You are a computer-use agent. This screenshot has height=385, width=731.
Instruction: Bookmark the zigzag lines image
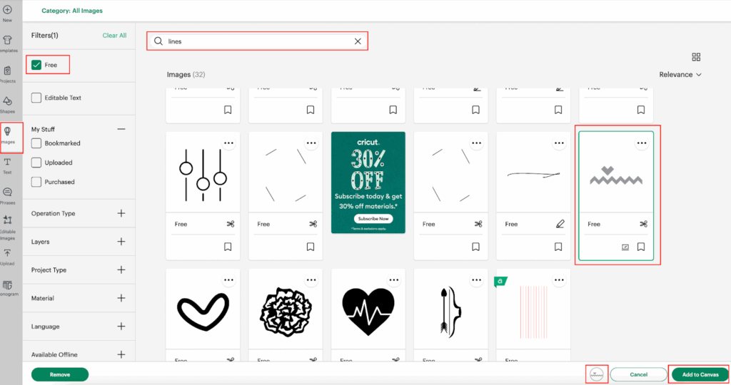pos(641,247)
